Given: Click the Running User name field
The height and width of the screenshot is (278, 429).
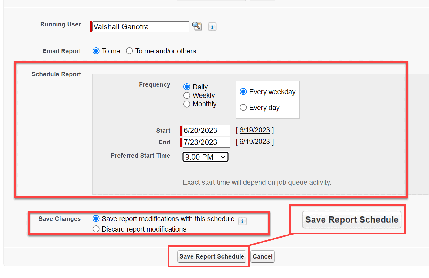Looking at the screenshot, I should (x=141, y=26).
